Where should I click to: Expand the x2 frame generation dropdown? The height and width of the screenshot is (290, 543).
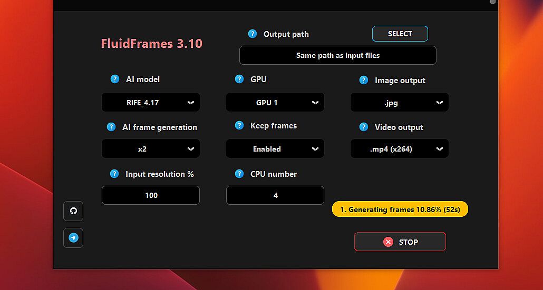pos(151,149)
